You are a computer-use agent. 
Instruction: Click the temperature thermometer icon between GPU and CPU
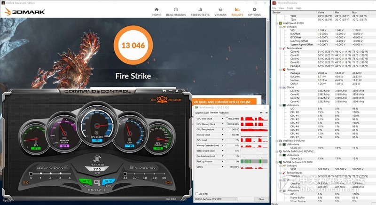[97, 182]
